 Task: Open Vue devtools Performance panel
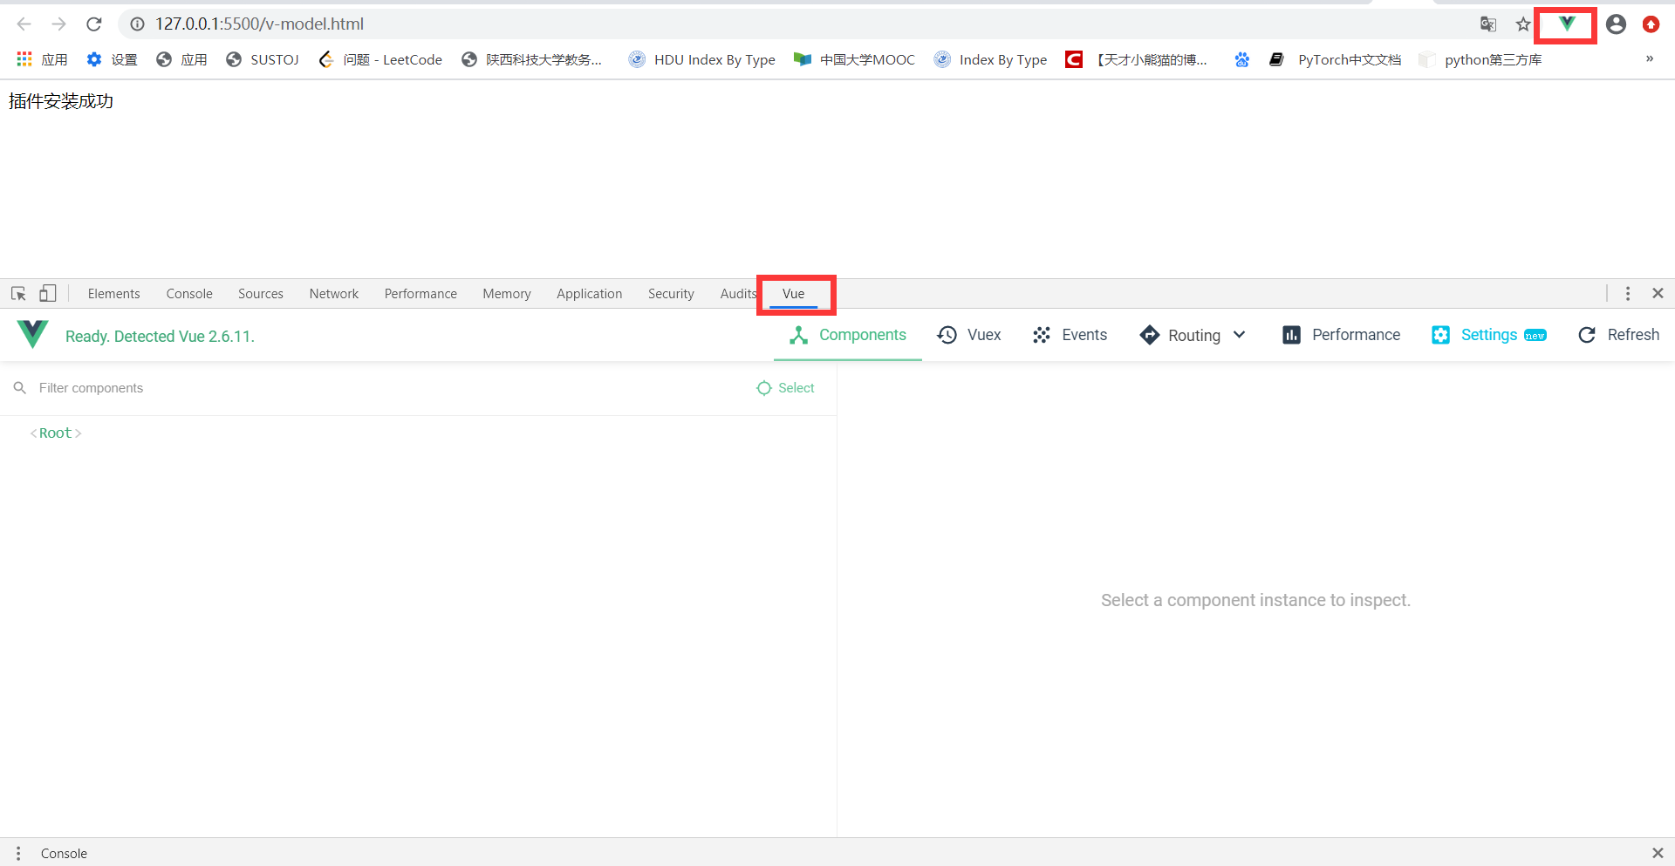(1341, 335)
